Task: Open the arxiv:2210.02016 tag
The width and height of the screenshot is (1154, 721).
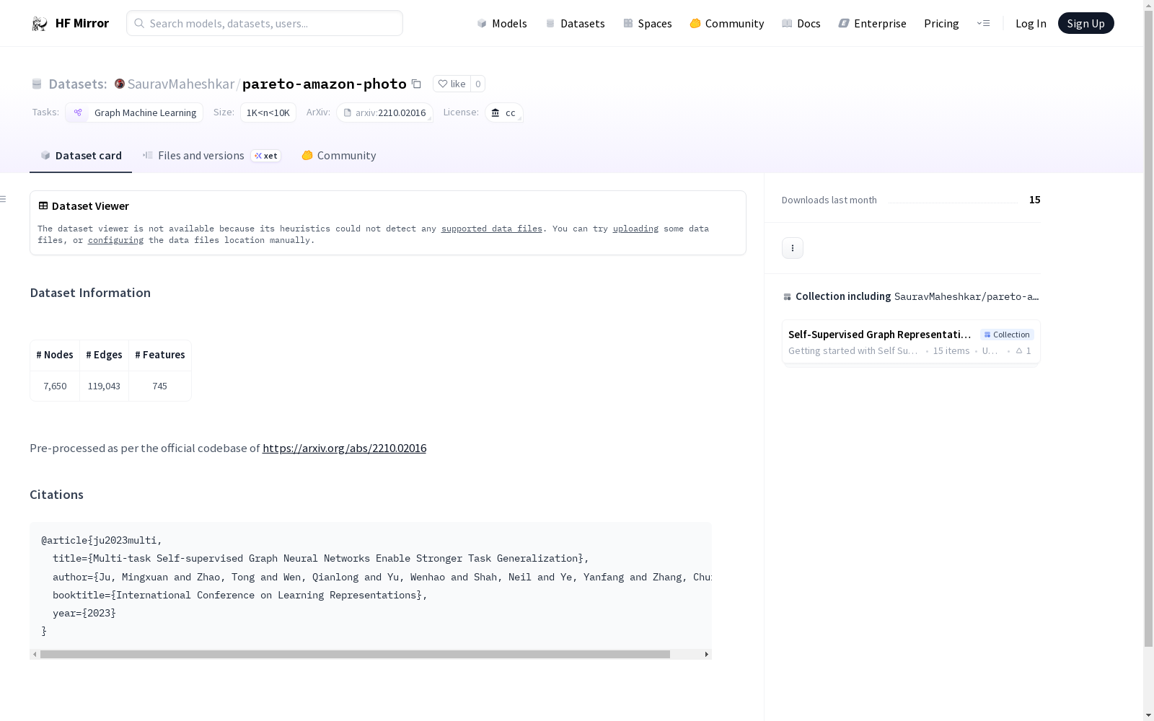Action: [x=384, y=112]
